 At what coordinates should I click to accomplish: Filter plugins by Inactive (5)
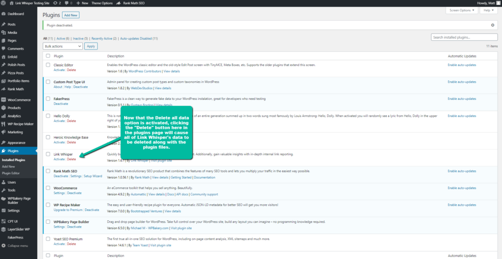pos(80,38)
